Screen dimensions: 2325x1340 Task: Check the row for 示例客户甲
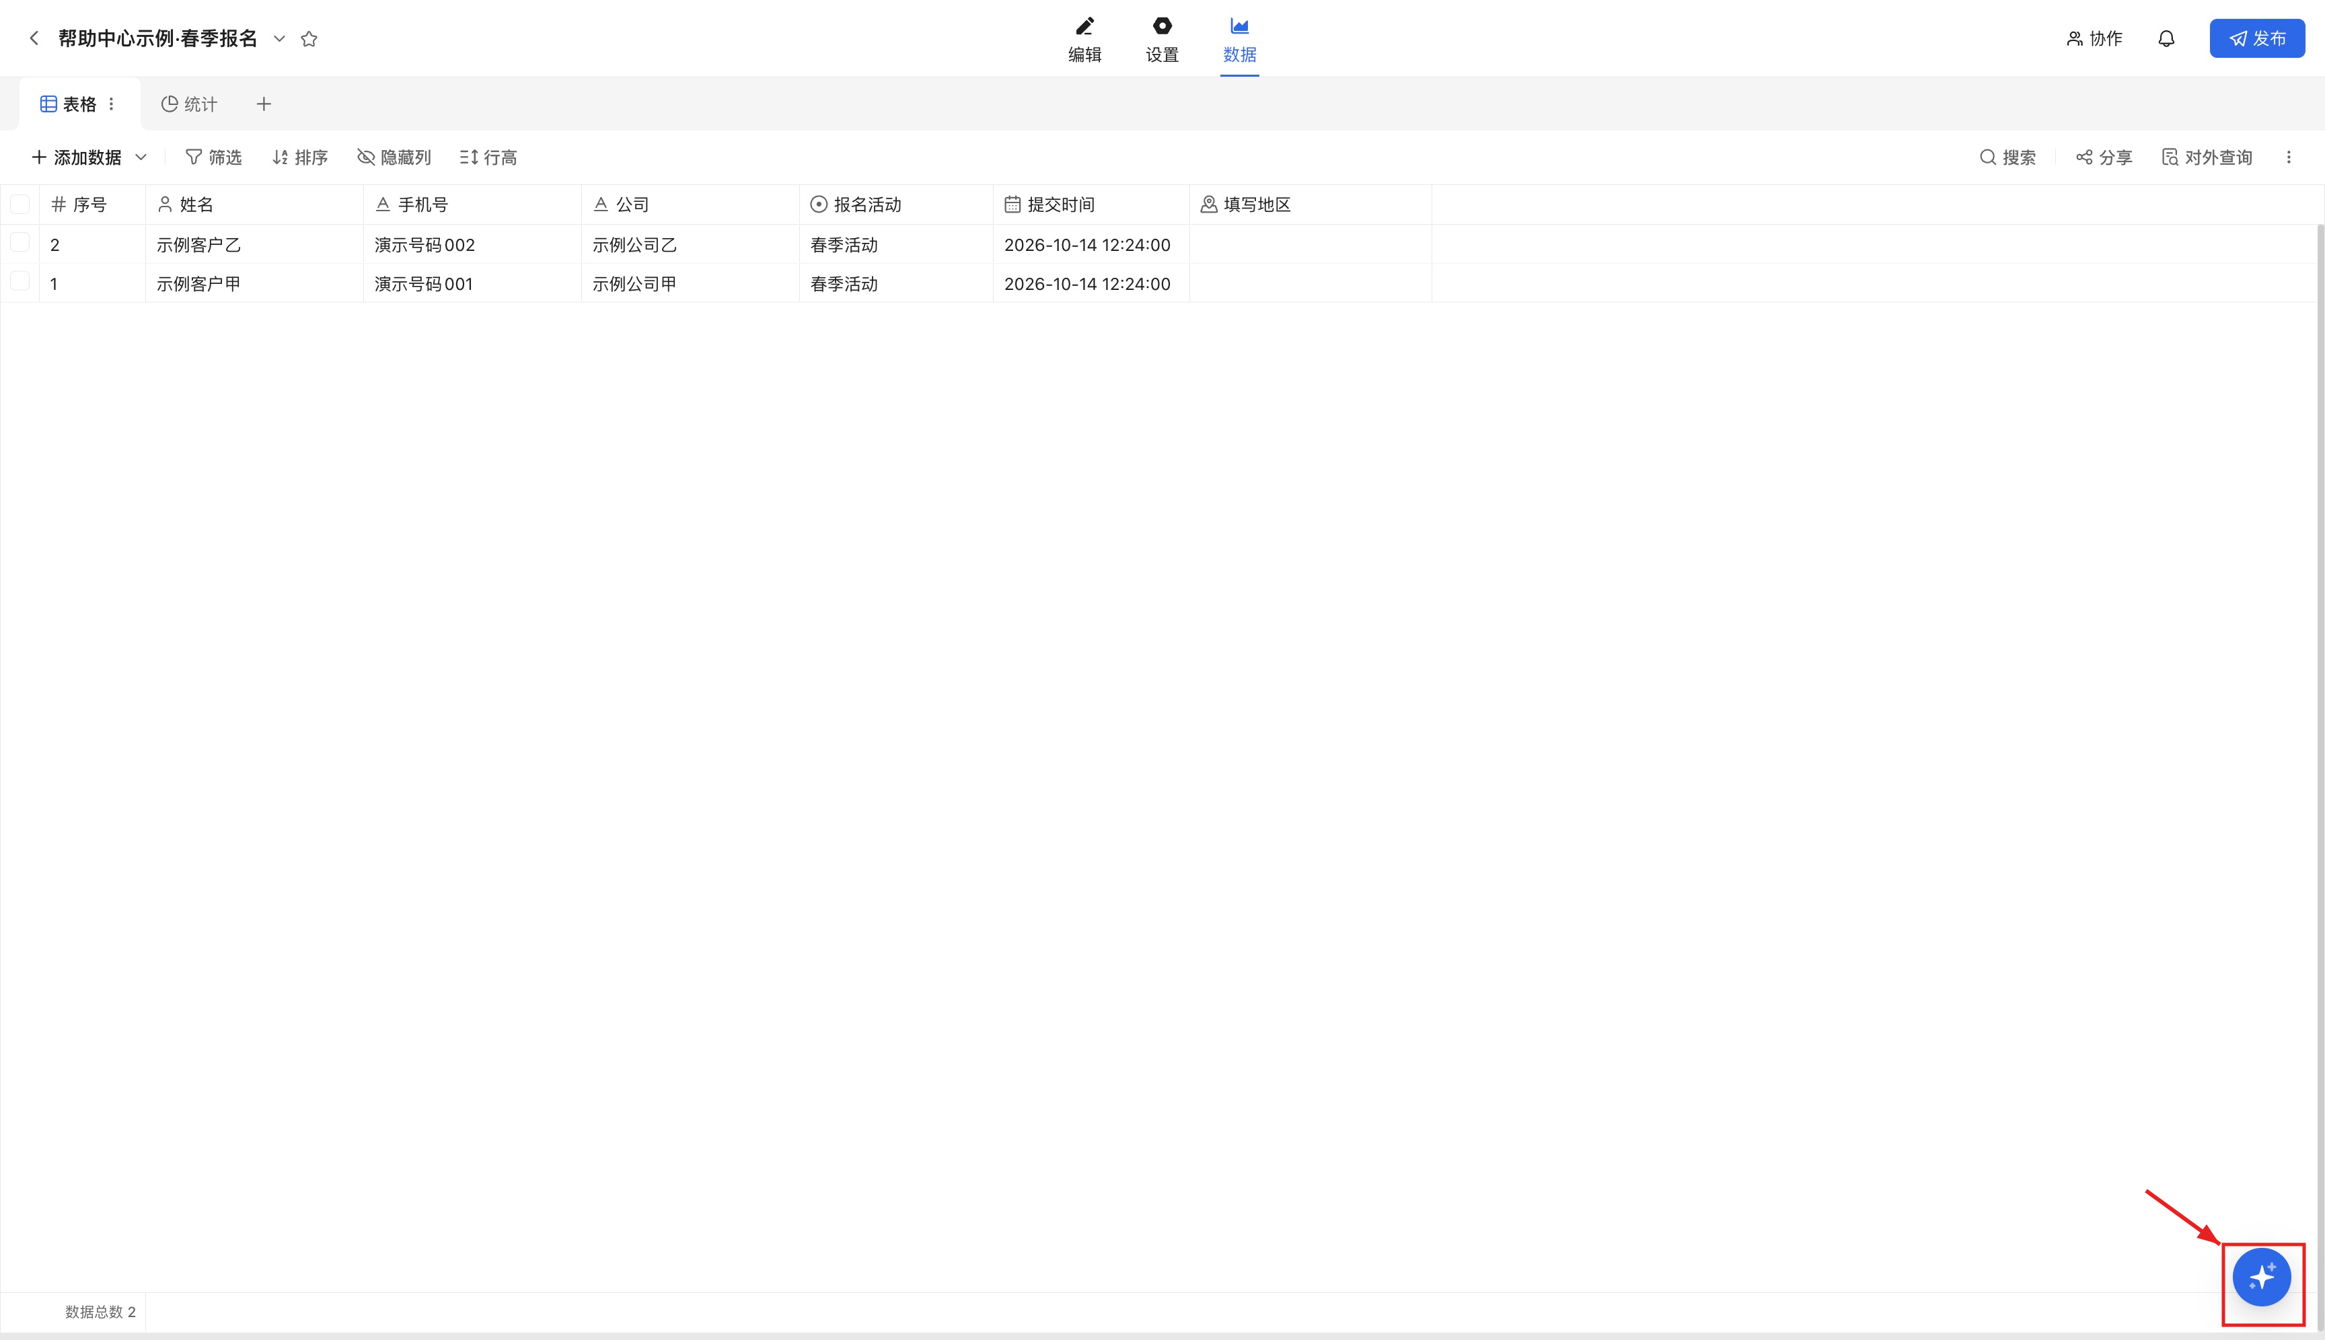[x=20, y=282]
